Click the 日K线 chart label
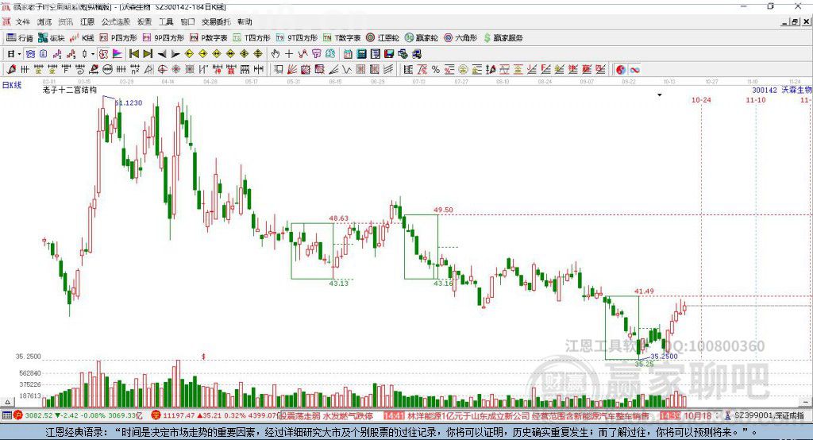Viewport: 813px width, 440px height. point(11,85)
